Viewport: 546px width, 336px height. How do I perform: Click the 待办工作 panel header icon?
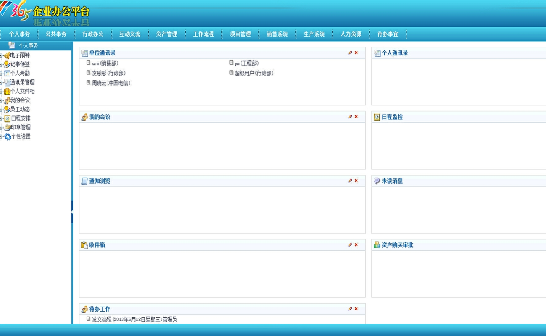click(84, 309)
